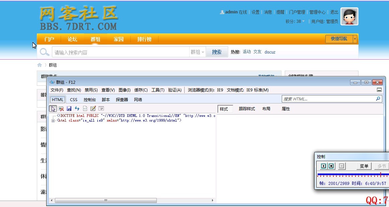The height and width of the screenshot is (207, 389).
Task: Open the 缓存(C) menu
Action: click(x=141, y=90)
